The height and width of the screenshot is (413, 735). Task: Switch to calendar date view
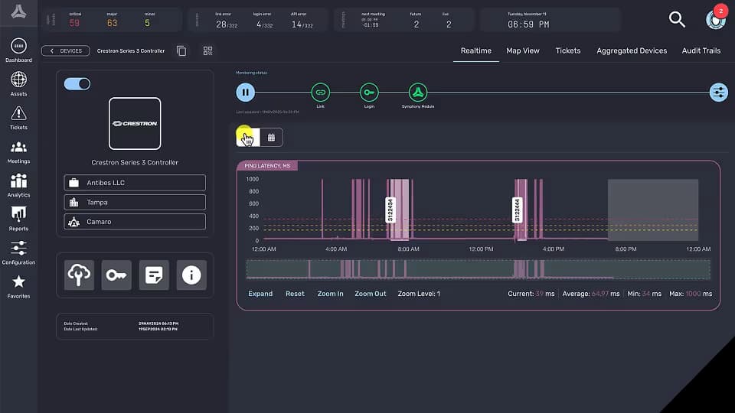271,138
